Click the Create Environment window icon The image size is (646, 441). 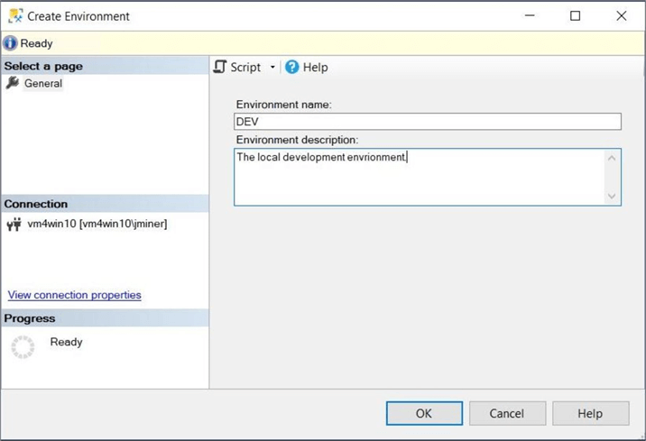[x=15, y=15]
